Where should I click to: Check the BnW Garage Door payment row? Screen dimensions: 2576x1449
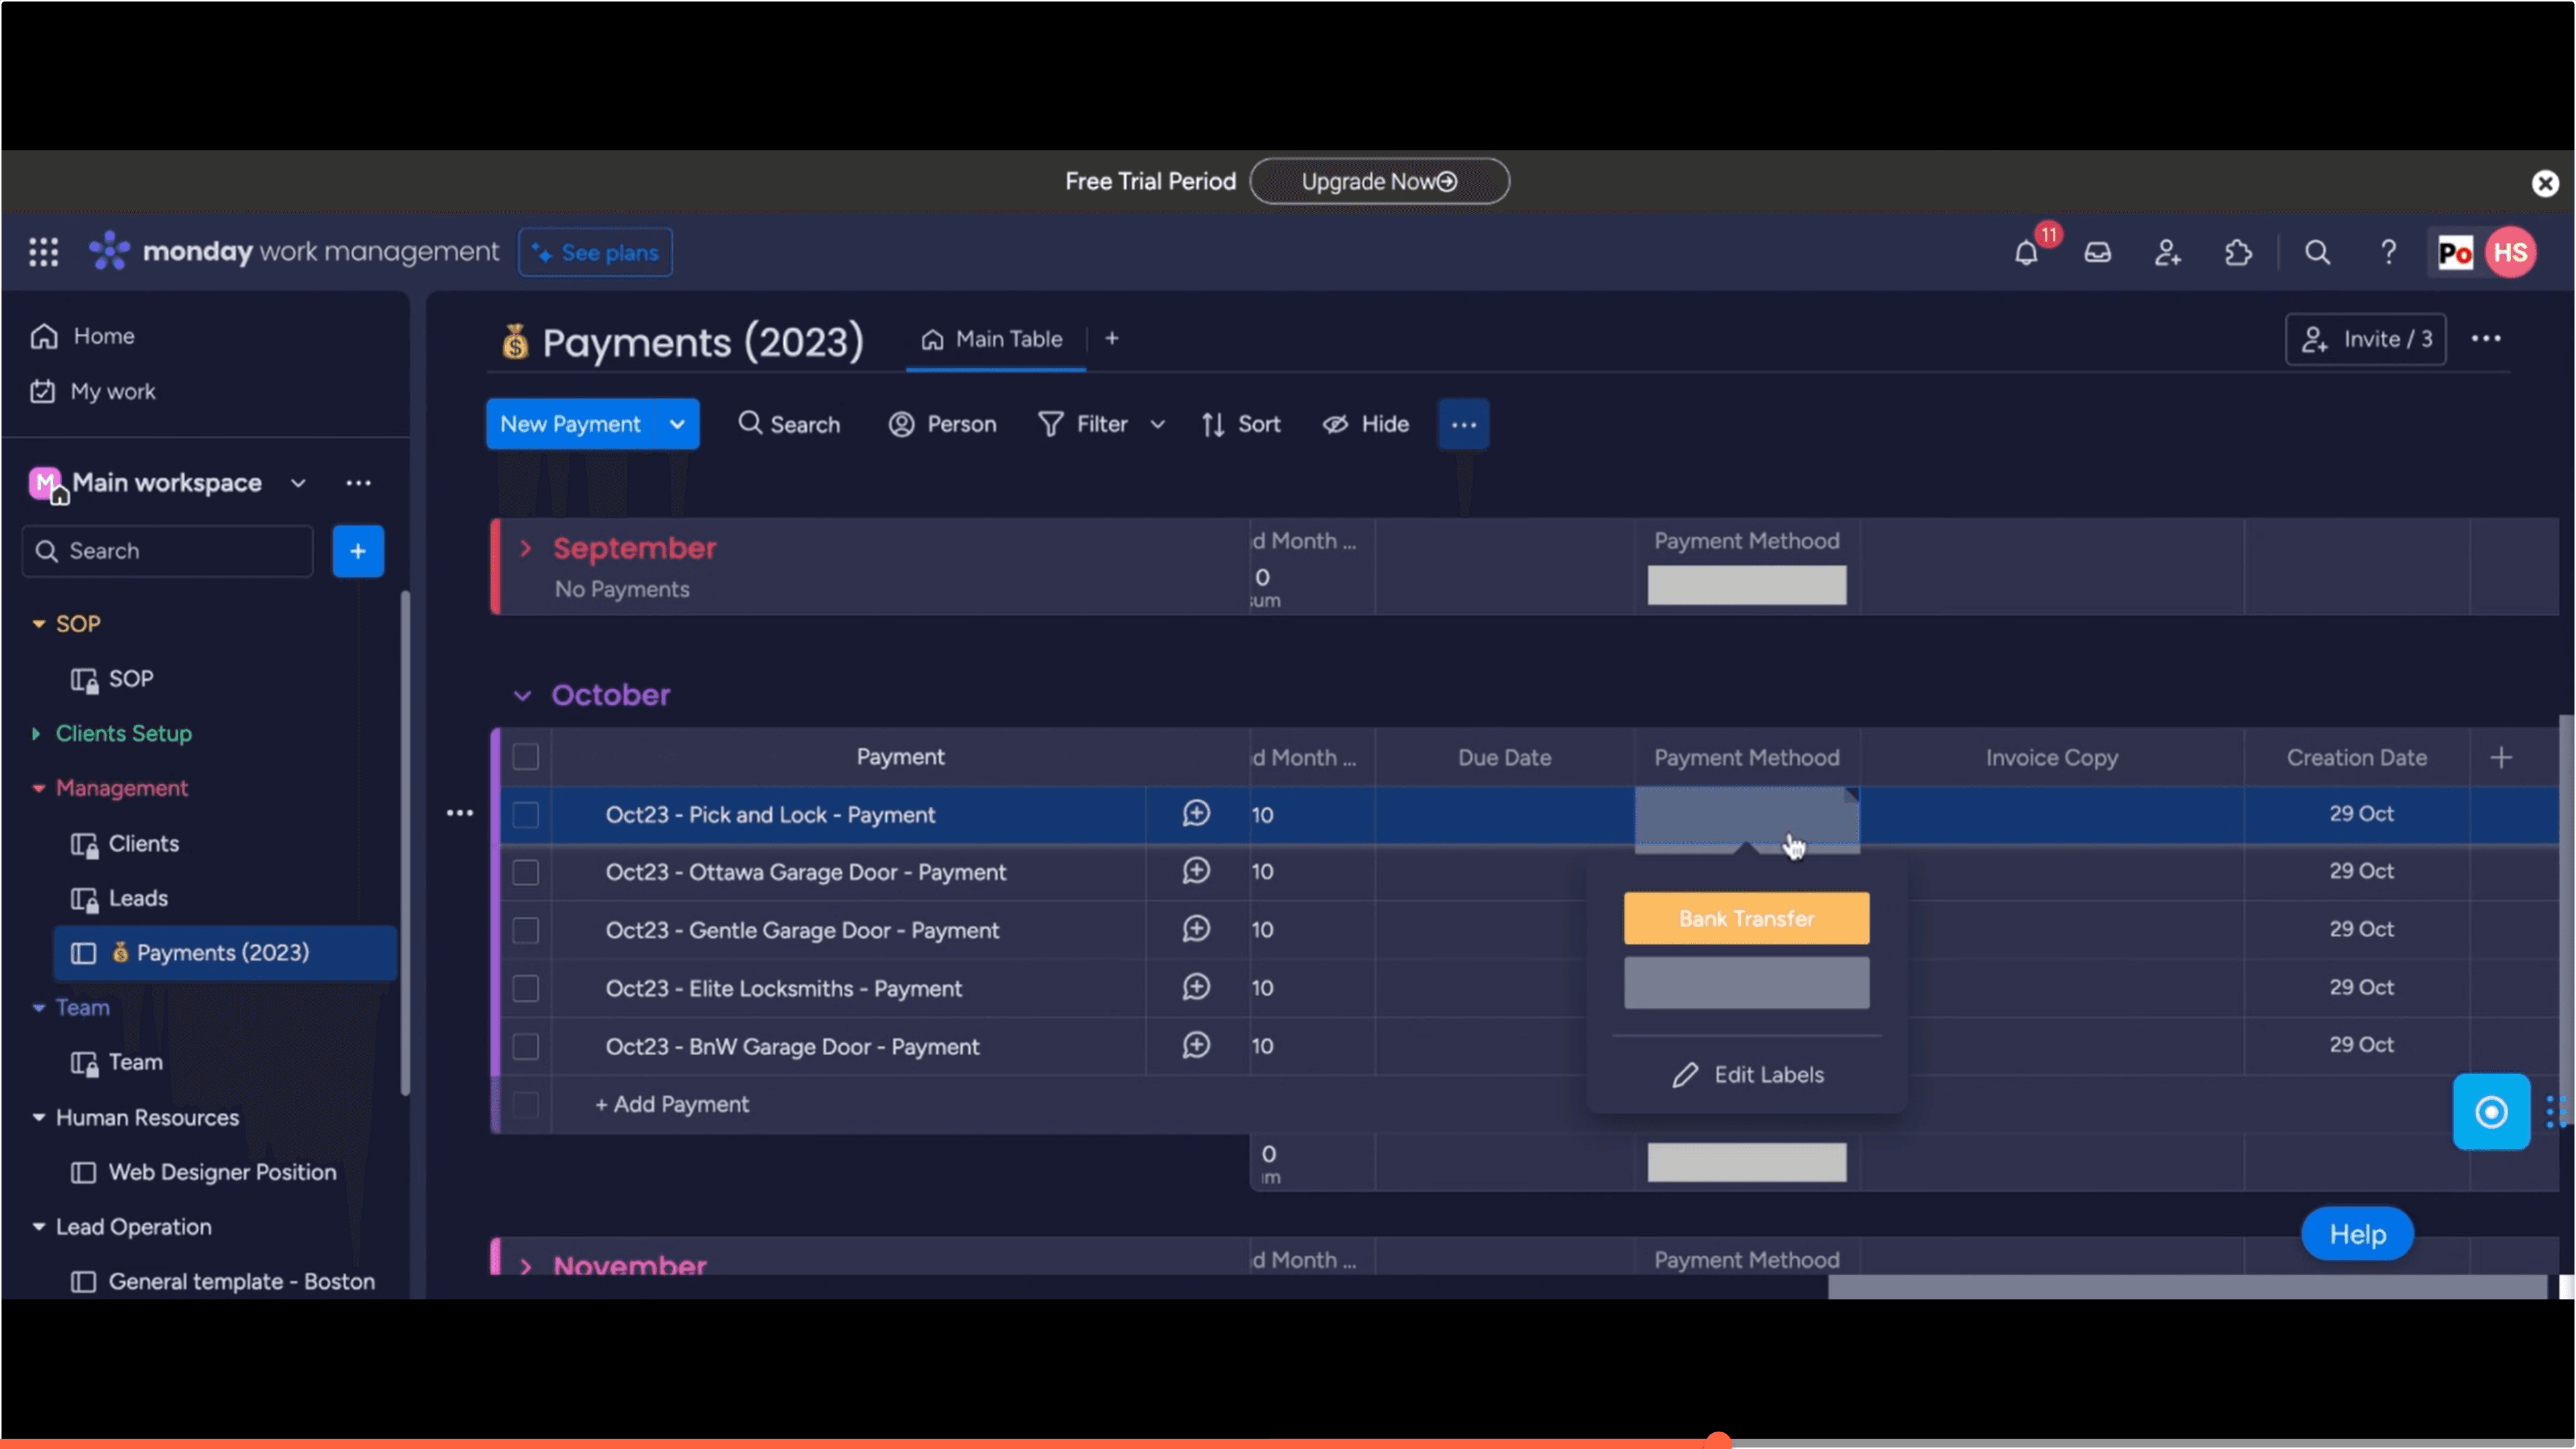pyautogui.click(x=525, y=1047)
